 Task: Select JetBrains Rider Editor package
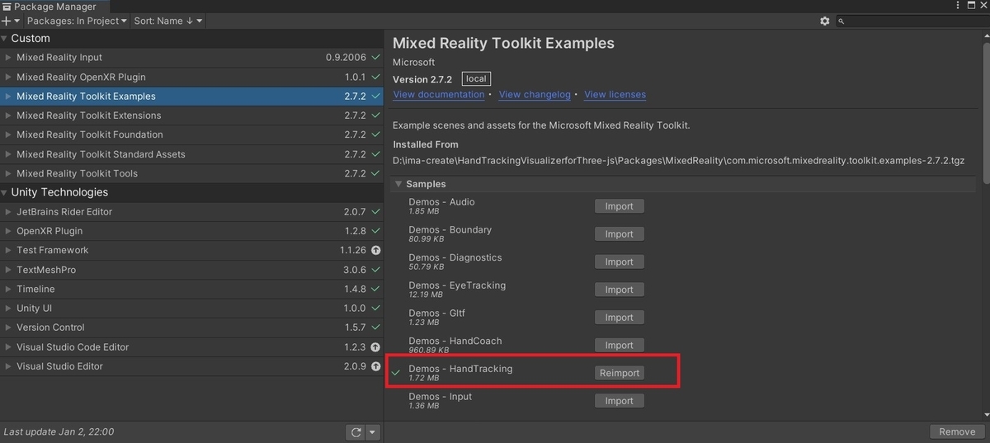192,212
